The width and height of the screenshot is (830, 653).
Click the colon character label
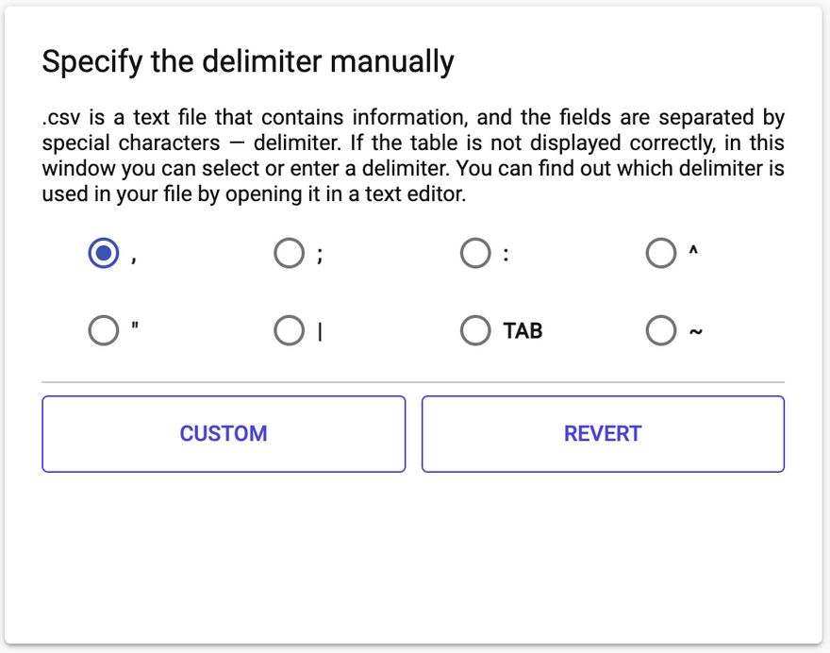tap(506, 255)
